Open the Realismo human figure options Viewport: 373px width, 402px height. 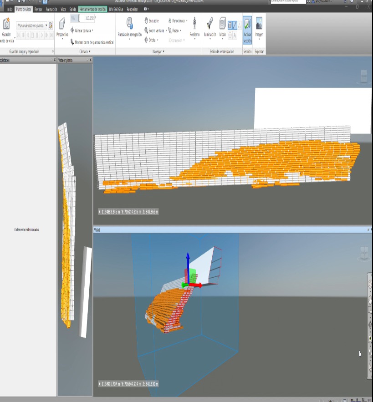click(194, 25)
